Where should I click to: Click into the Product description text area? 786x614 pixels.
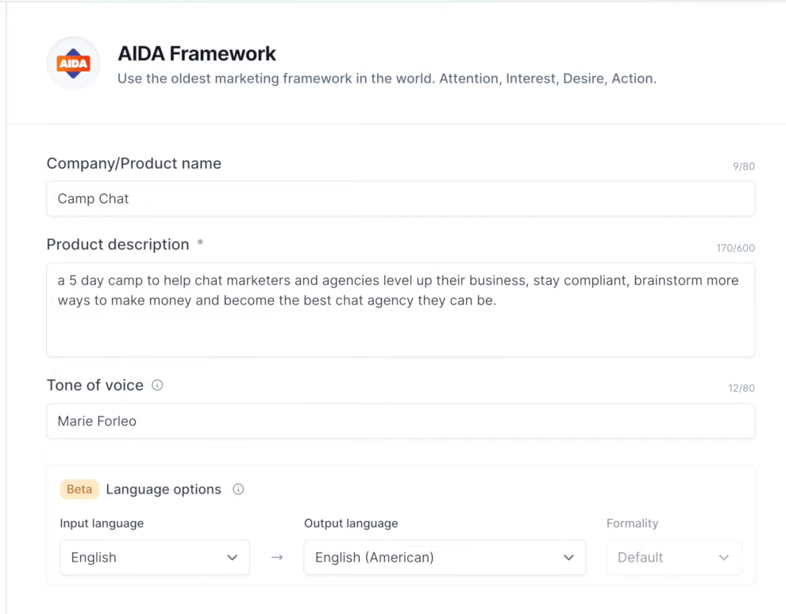[400, 309]
